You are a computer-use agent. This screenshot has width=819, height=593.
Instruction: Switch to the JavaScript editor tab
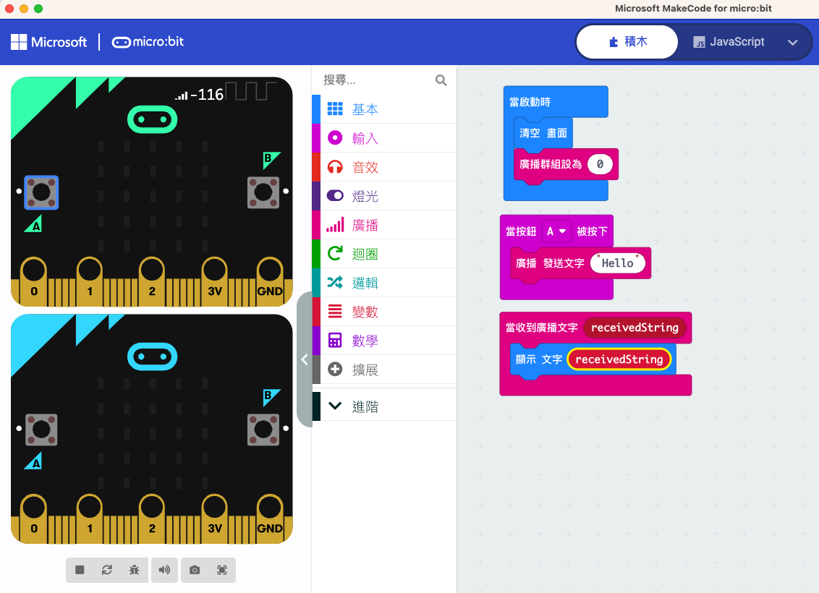(729, 42)
